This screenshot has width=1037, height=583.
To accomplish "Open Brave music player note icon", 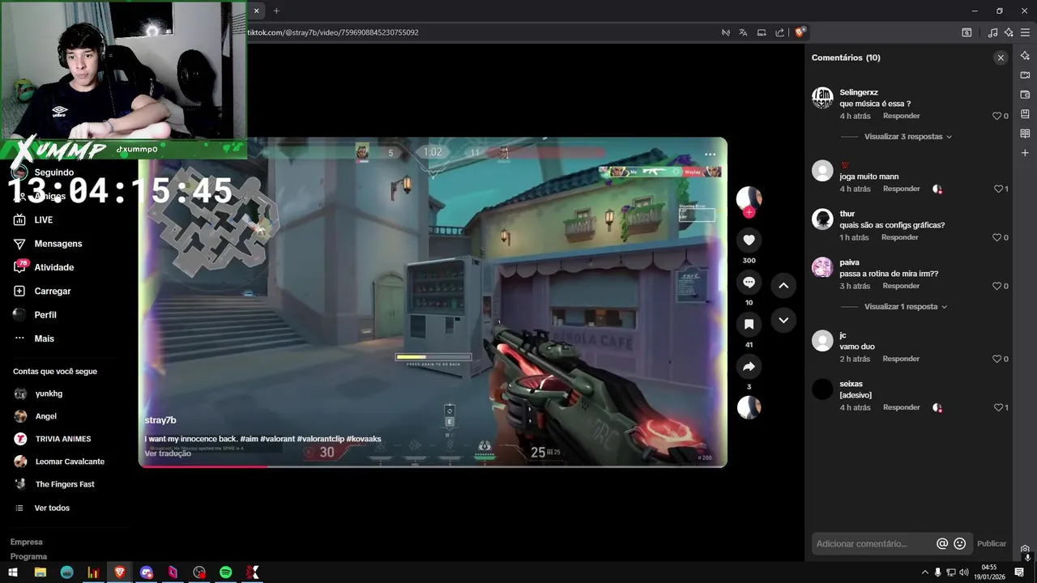I will 992,32.
